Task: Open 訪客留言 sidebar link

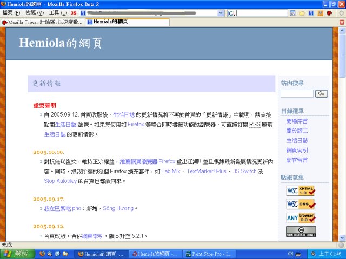Action: pos(297,160)
